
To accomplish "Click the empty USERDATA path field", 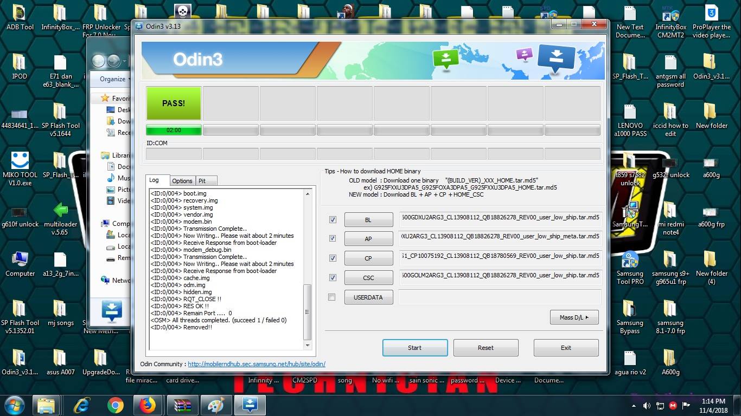I will click(500, 296).
